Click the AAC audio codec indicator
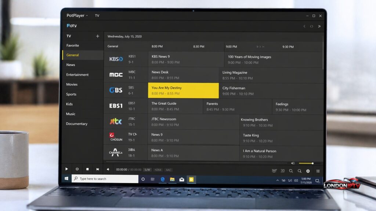 [x=168, y=170]
